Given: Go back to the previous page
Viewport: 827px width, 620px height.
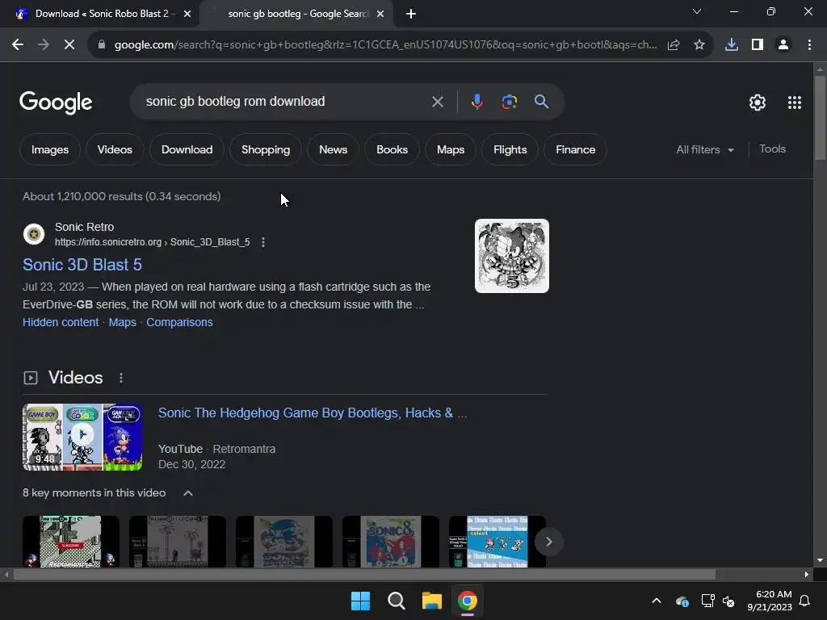Looking at the screenshot, I should click(x=18, y=45).
